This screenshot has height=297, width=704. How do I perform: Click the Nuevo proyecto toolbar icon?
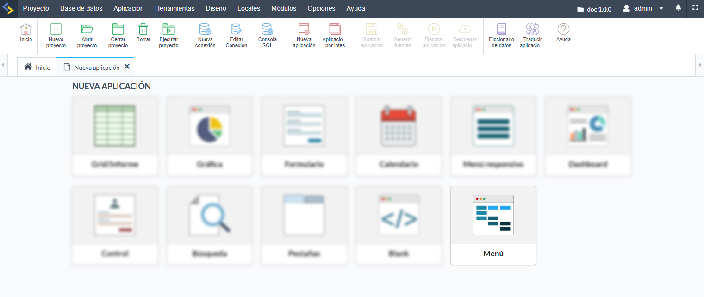56,30
